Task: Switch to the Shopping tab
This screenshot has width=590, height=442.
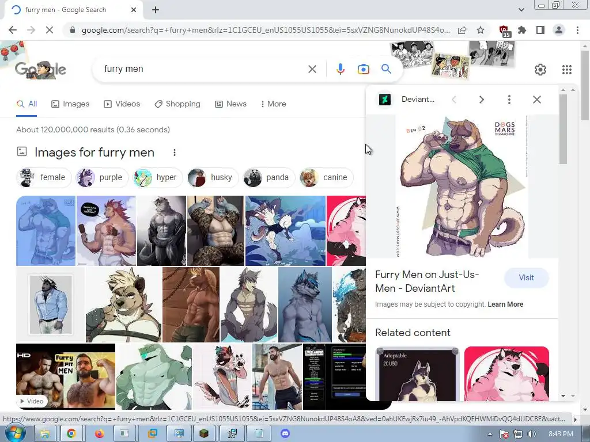Action: point(177,104)
